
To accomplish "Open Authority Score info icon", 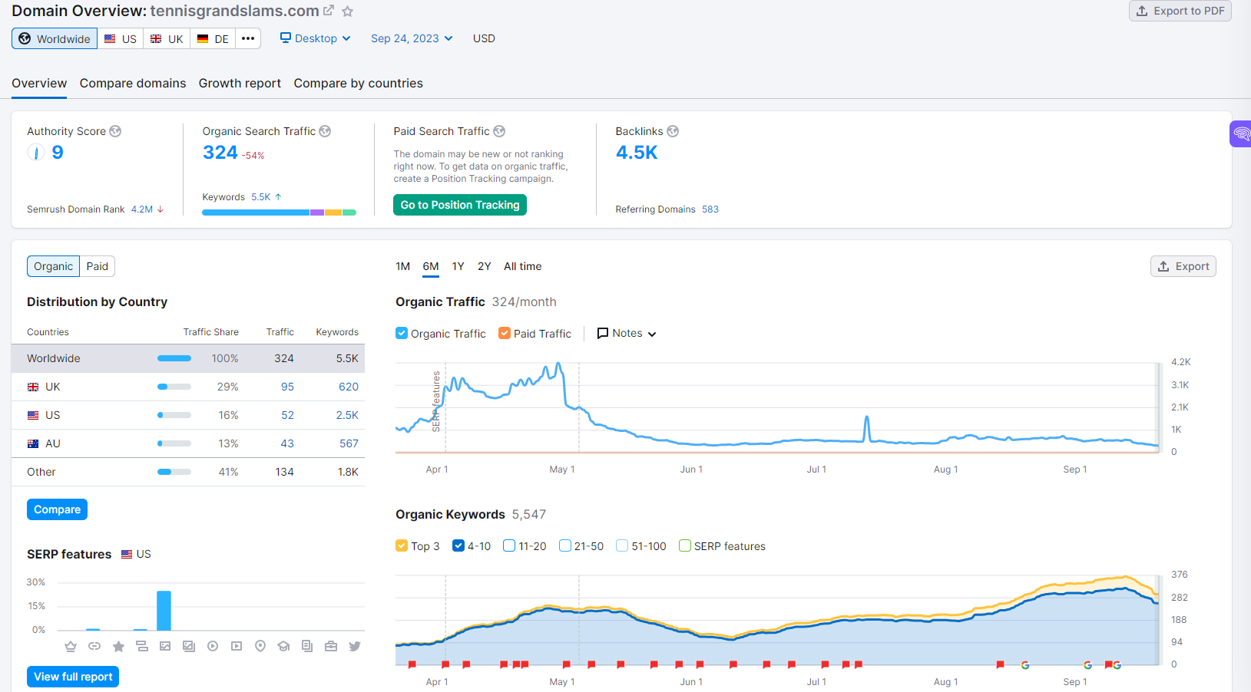I will point(115,131).
